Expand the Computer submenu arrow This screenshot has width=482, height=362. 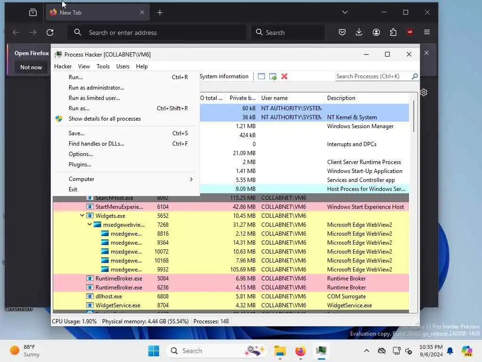191,179
